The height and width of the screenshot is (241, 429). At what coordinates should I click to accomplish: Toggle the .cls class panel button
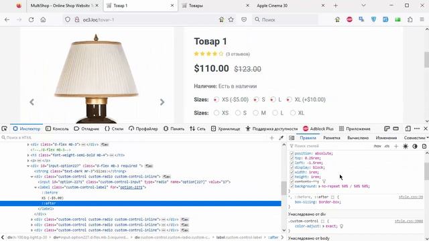(x=387, y=146)
